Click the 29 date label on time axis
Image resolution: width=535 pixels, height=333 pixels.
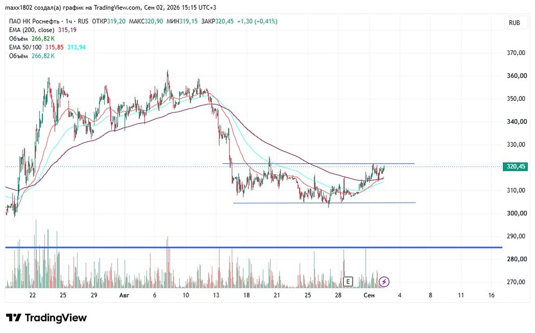coord(94,295)
